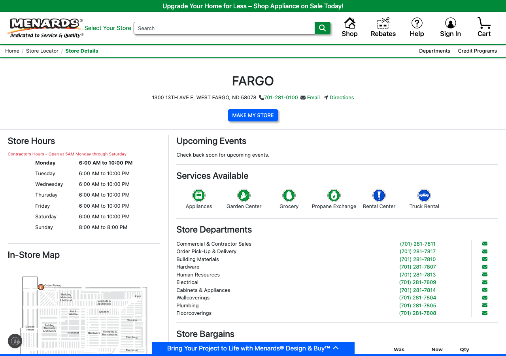
Task: Call Cabinets & Appliances number (701) 281-7814
Action: pos(417,290)
